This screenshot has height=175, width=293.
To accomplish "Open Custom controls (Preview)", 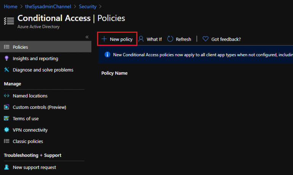I will click(x=39, y=107).
